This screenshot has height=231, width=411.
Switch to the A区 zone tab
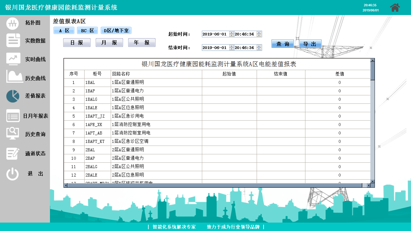point(64,31)
